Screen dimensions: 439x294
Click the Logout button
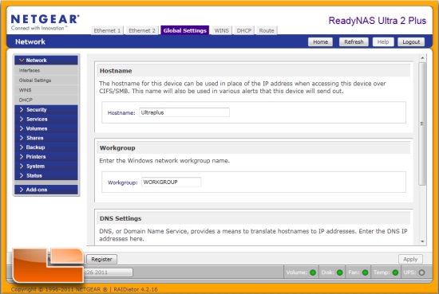point(411,42)
